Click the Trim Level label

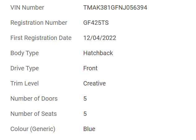click(24, 84)
